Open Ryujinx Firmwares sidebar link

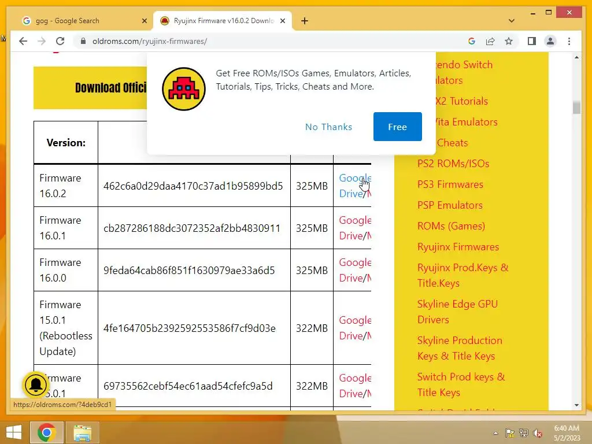[x=458, y=247]
